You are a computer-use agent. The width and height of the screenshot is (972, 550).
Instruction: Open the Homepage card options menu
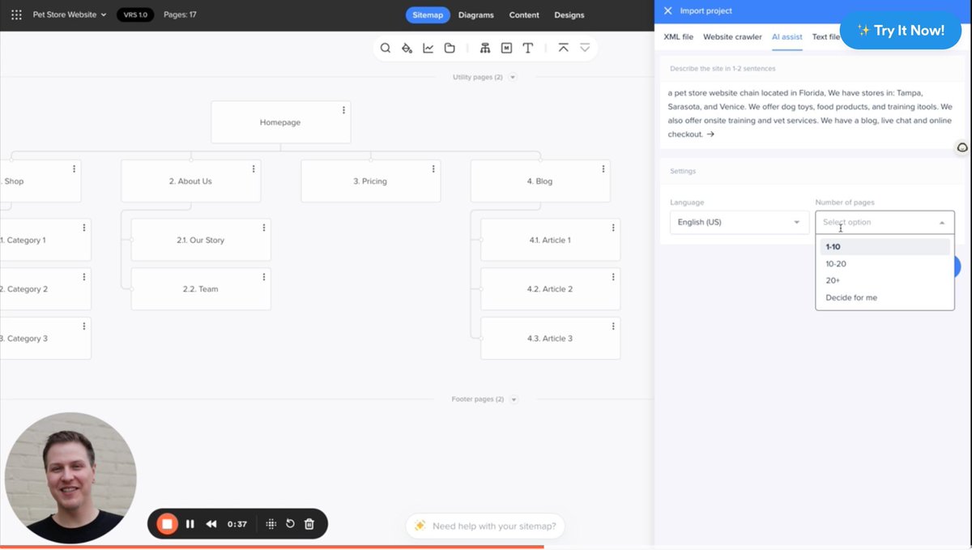tap(343, 110)
